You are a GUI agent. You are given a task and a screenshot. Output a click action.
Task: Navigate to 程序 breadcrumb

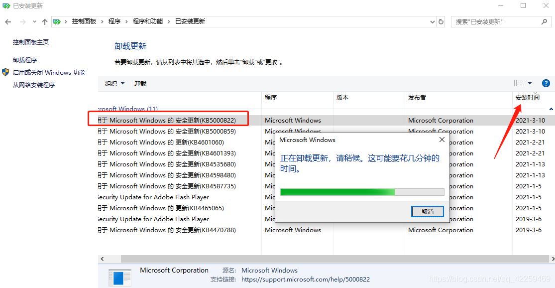click(114, 21)
